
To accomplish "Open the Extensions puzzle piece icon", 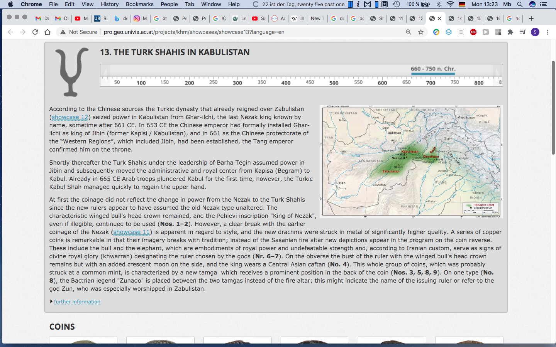I will 510,32.
